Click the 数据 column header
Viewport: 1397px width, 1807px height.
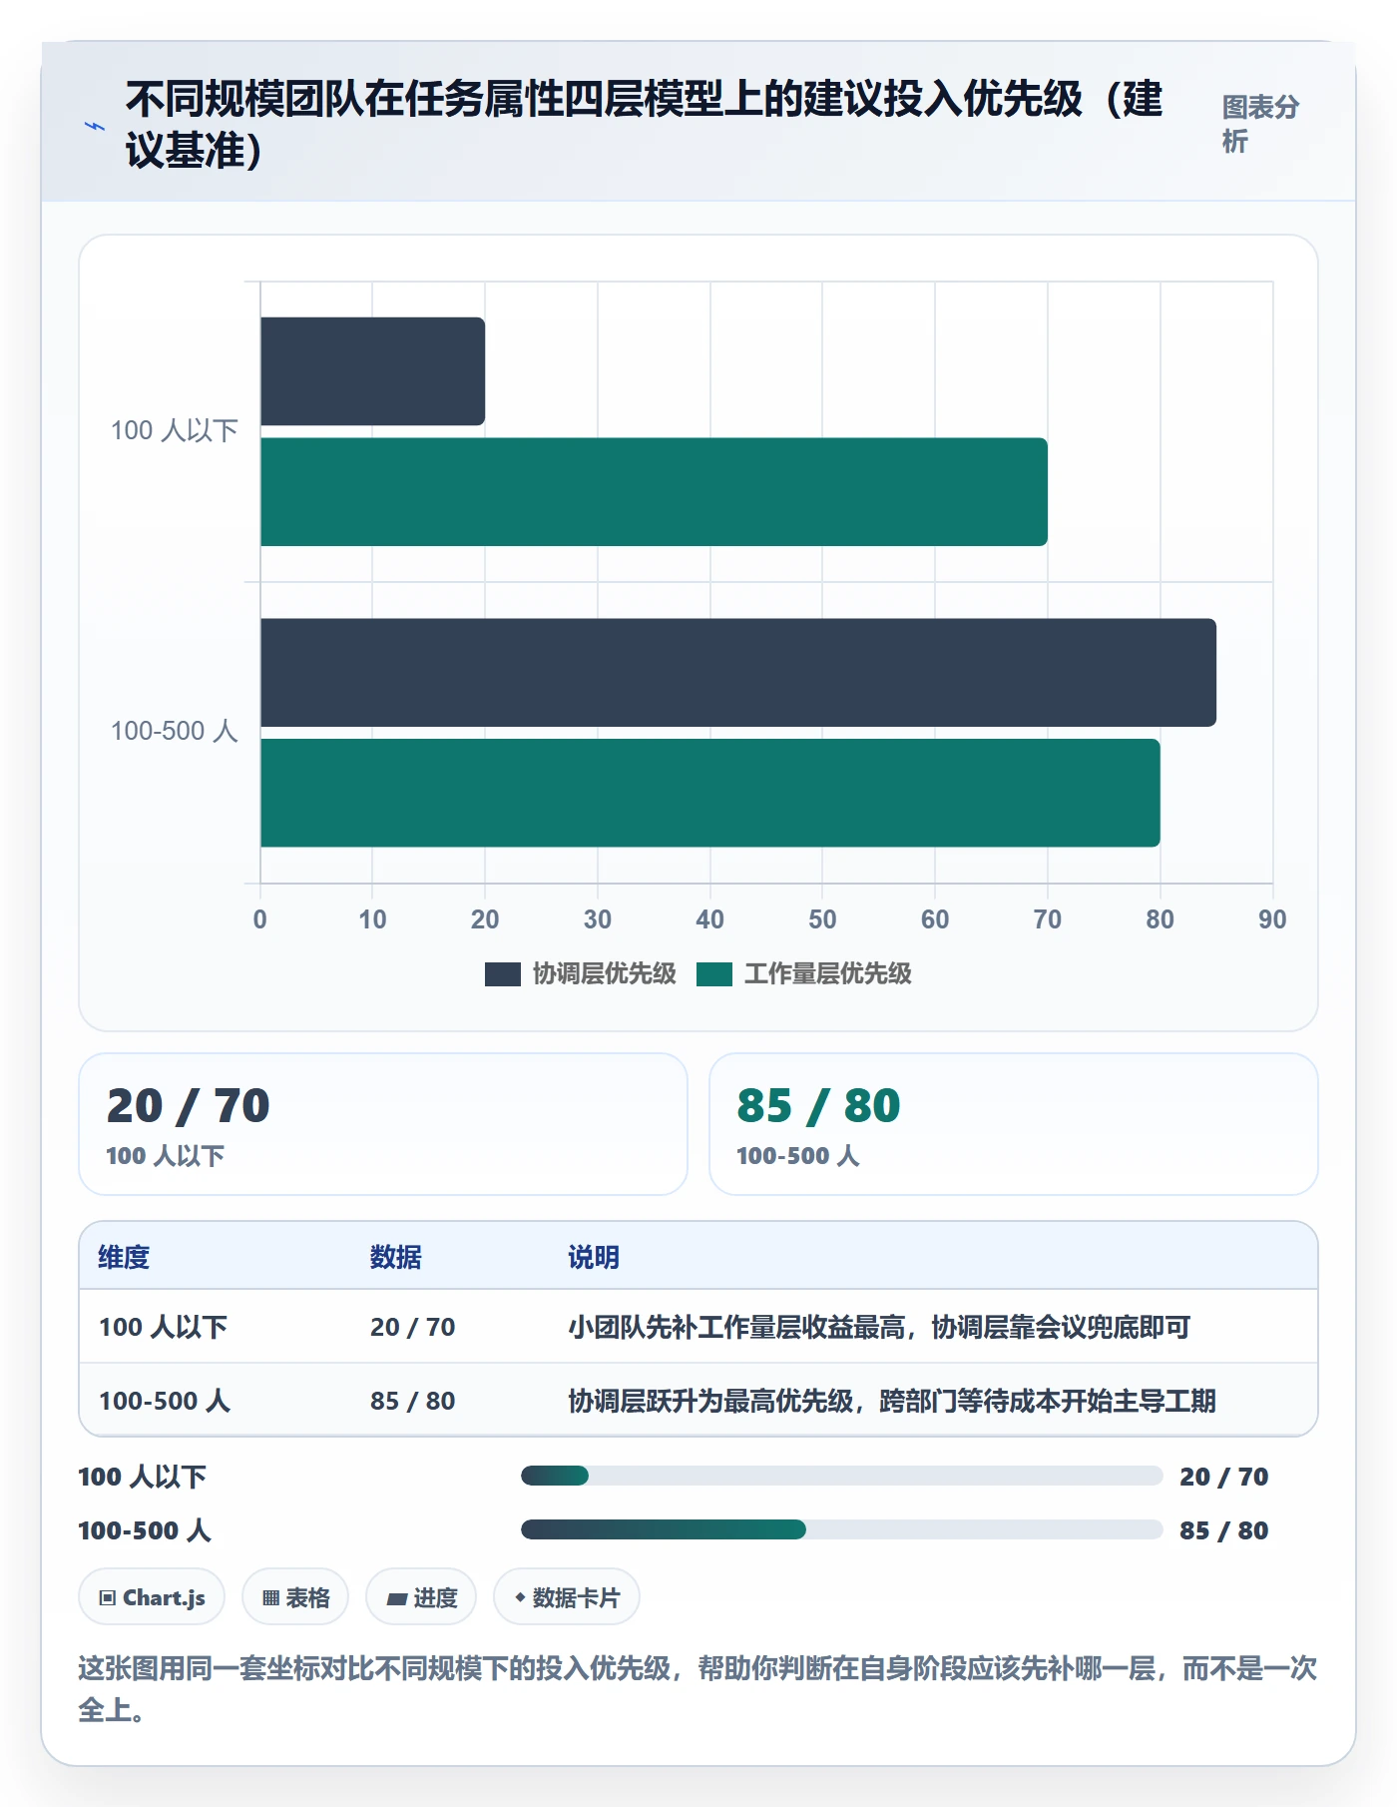point(395,1257)
